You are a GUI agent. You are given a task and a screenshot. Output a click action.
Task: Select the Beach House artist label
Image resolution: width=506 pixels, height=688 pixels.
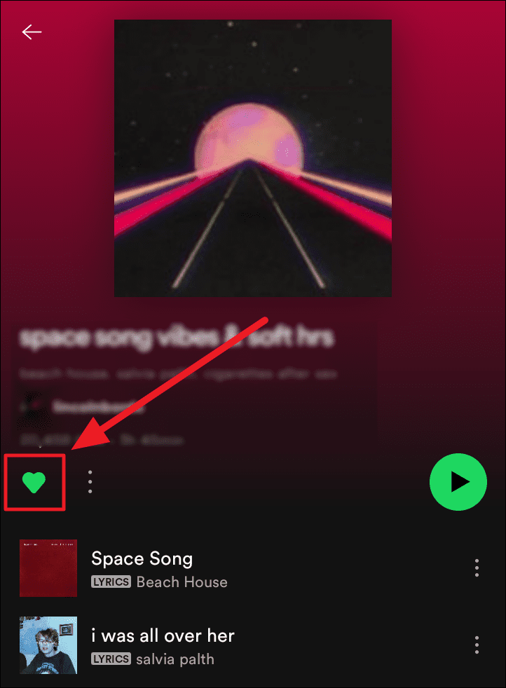pyautogui.click(x=182, y=582)
